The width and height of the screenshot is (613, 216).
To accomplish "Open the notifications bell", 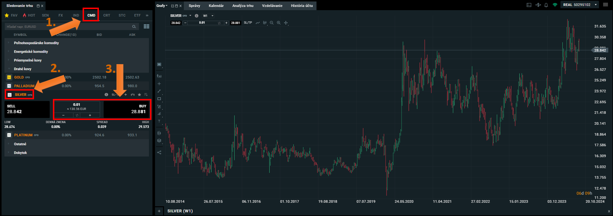I will tap(546, 5).
